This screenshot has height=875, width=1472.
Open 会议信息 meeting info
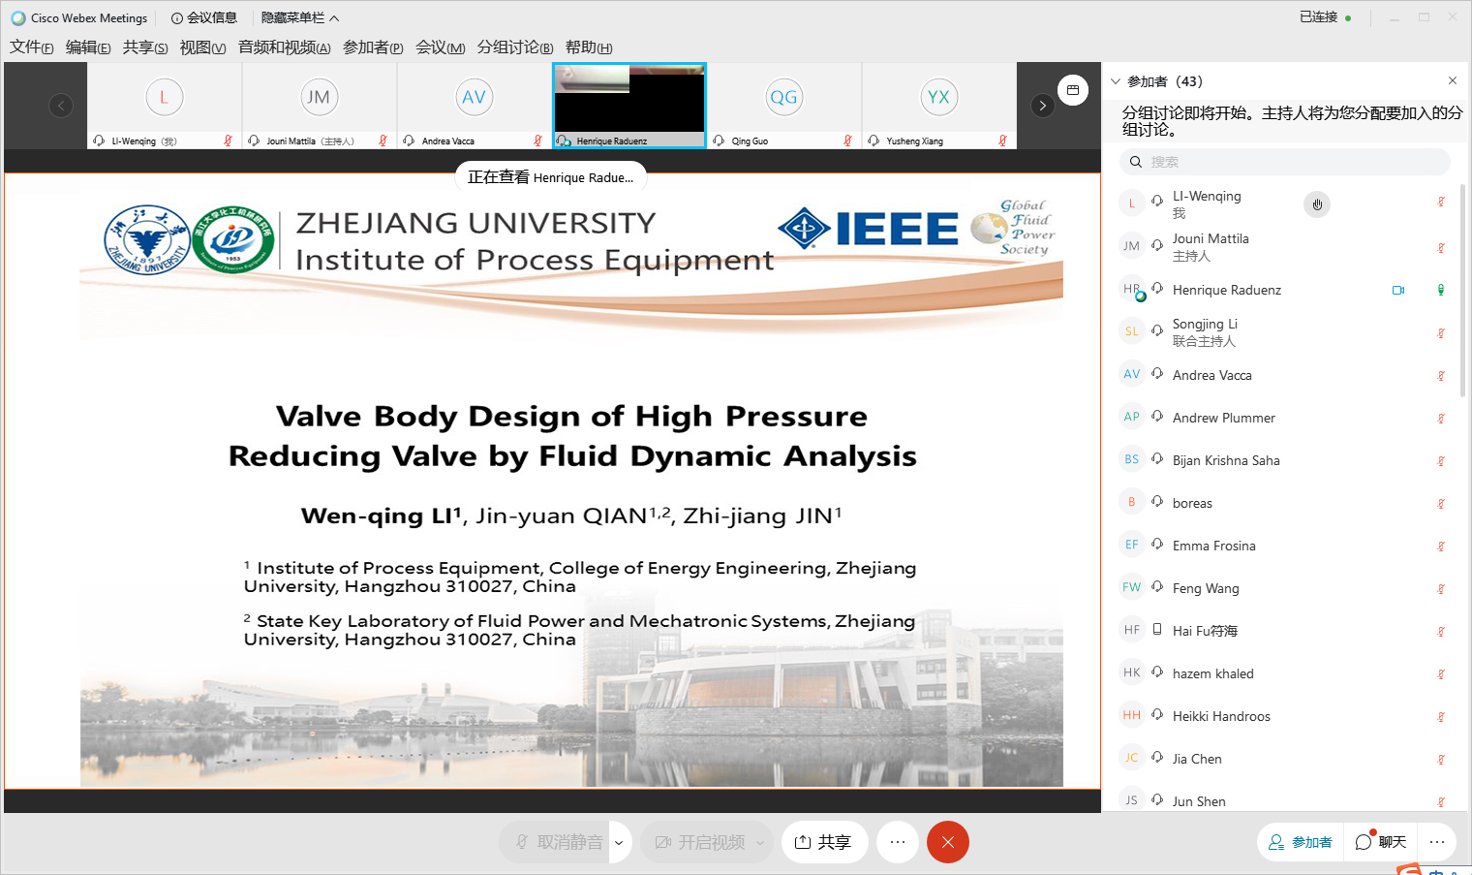[204, 17]
